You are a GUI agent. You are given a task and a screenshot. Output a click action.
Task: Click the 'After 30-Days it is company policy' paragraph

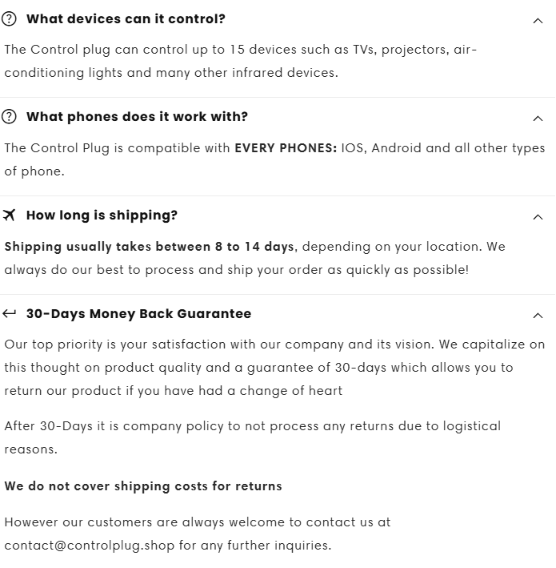pos(253,437)
